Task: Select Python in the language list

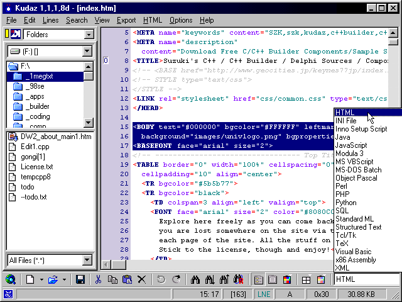Action: click(x=368, y=203)
